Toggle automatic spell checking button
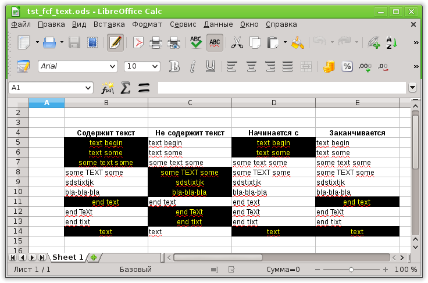The image size is (428, 283). pos(215,42)
